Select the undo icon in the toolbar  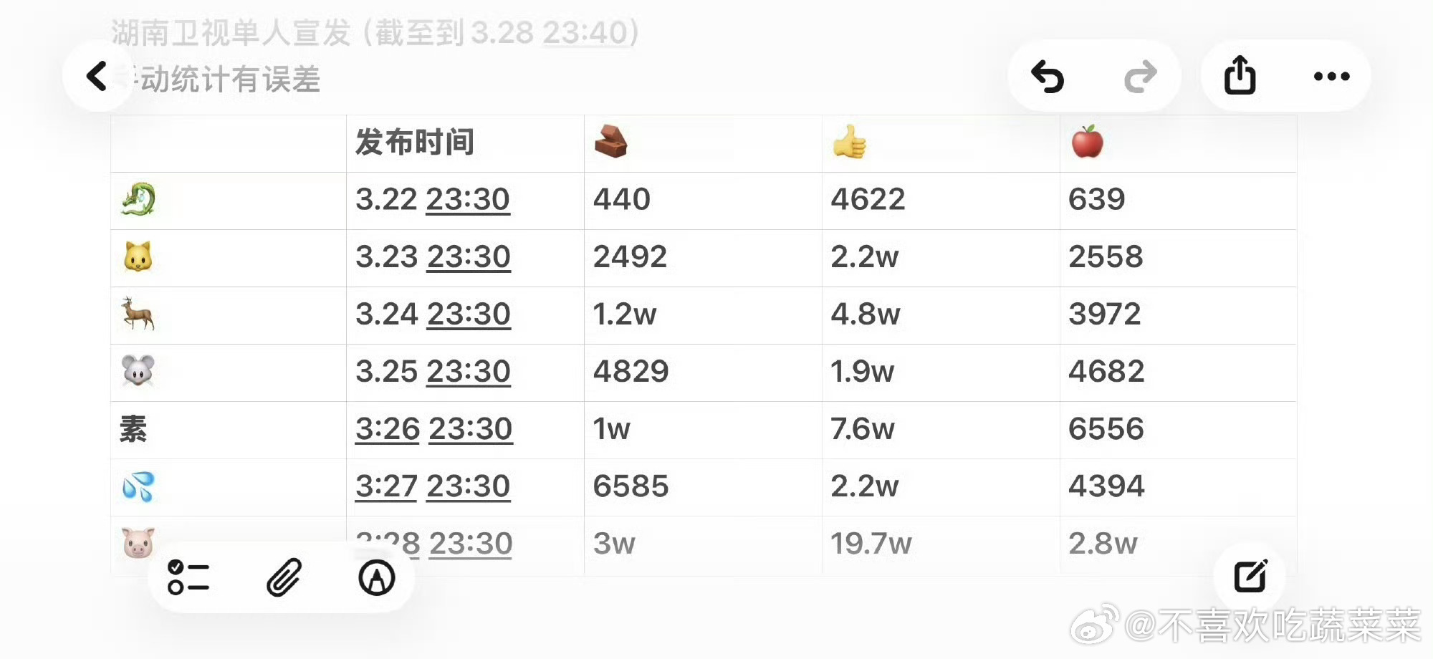tap(1050, 75)
